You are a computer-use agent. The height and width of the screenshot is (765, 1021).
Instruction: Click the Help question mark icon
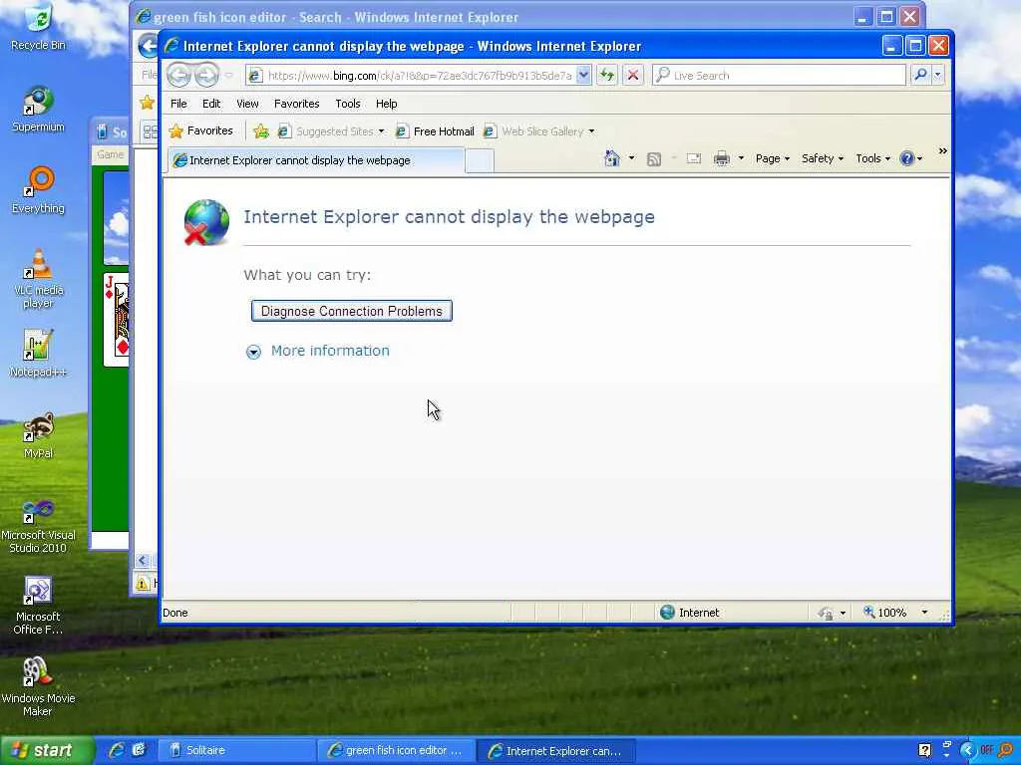[906, 158]
